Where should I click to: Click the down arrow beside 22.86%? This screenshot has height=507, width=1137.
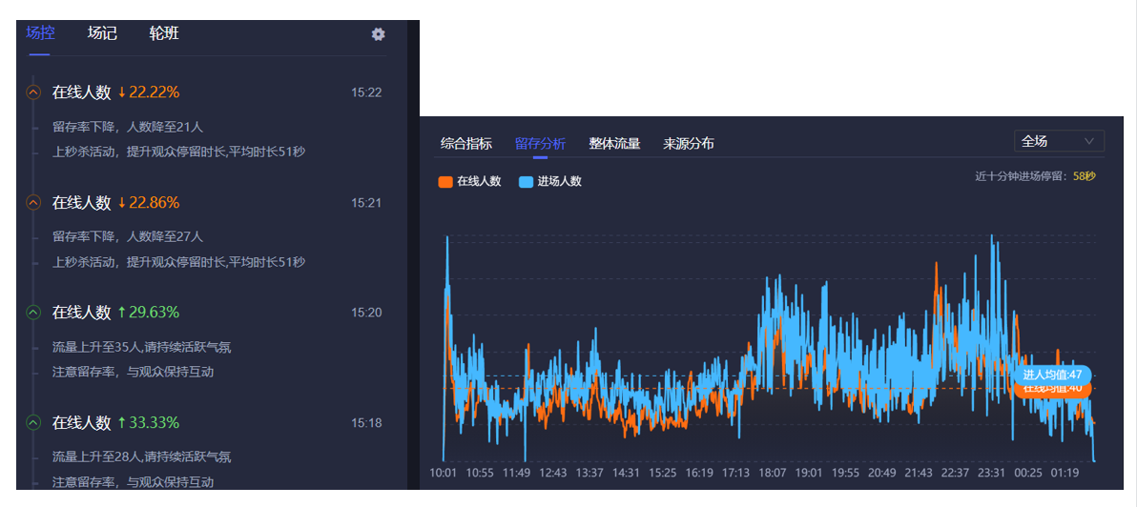[x=122, y=203]
